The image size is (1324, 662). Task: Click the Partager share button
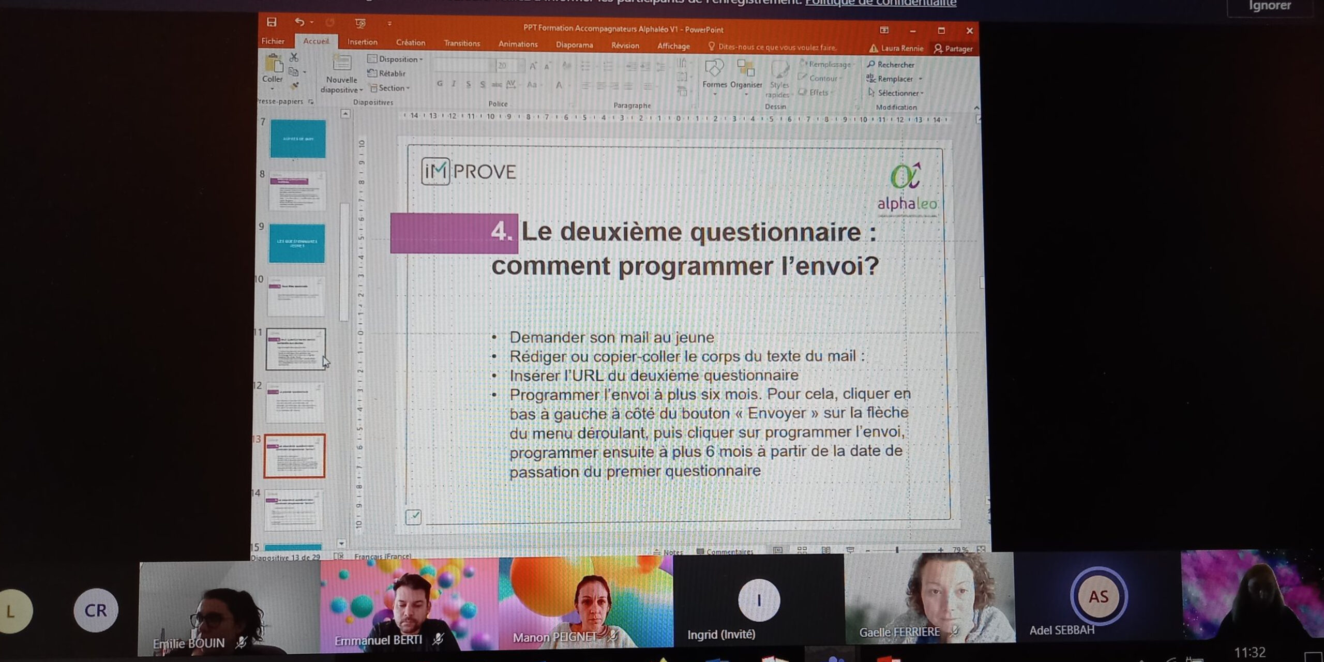[x=953, y=49]
